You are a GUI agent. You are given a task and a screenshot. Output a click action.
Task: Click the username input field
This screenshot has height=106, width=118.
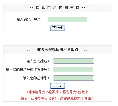point(67,20)
